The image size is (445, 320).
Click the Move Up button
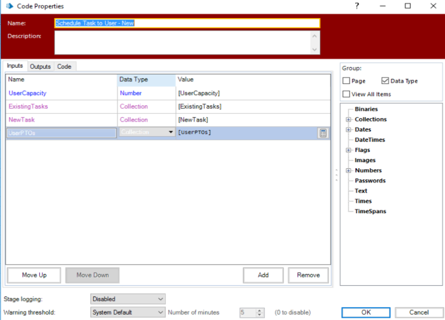34,275
